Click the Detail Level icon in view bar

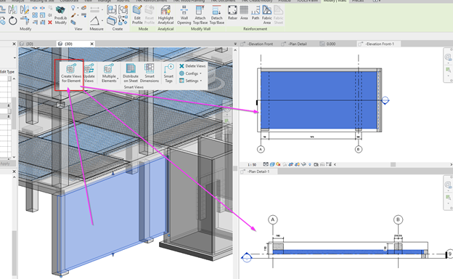[x=266, y=164]
